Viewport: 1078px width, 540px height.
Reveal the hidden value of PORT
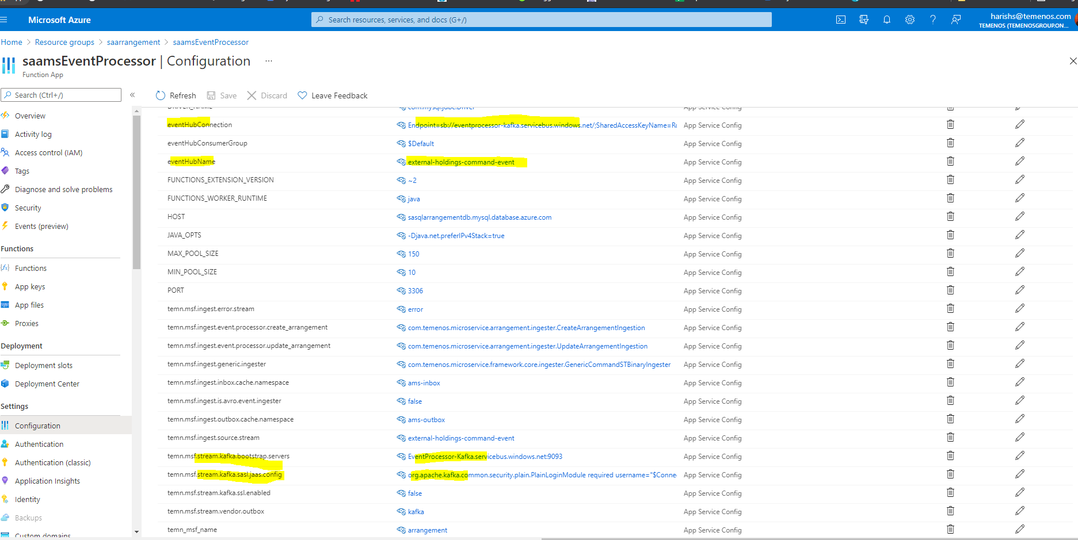[x=401, y=291]
